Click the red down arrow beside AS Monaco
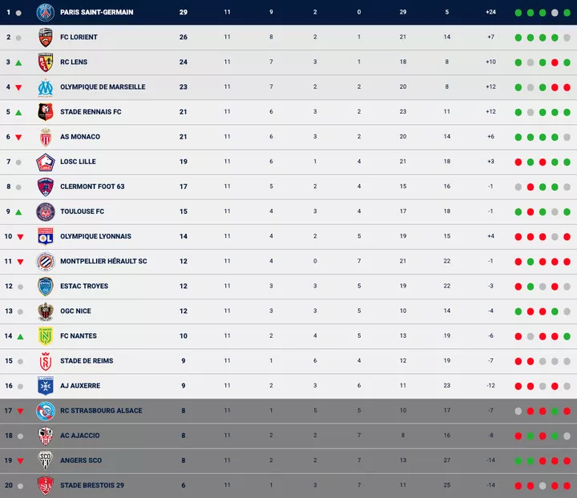 click(19, 137)
